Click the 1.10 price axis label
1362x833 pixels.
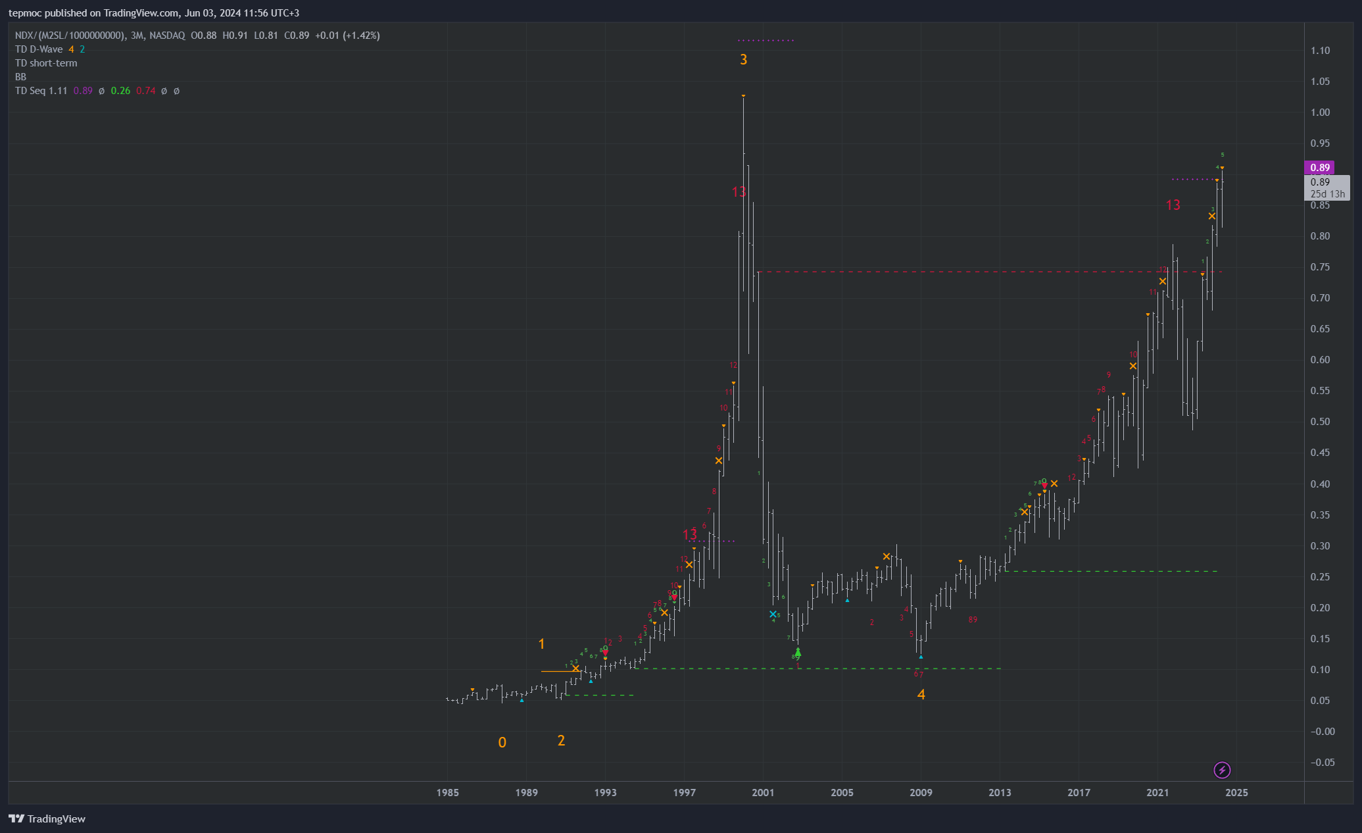point(1320,51)
